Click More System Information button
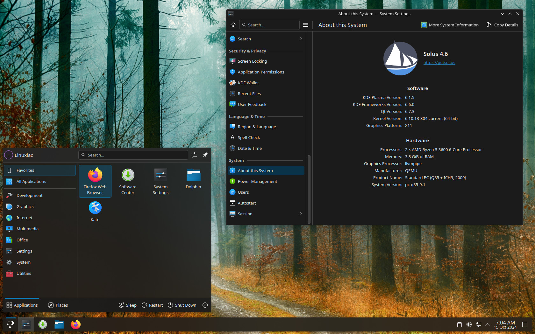 (450, 25)
